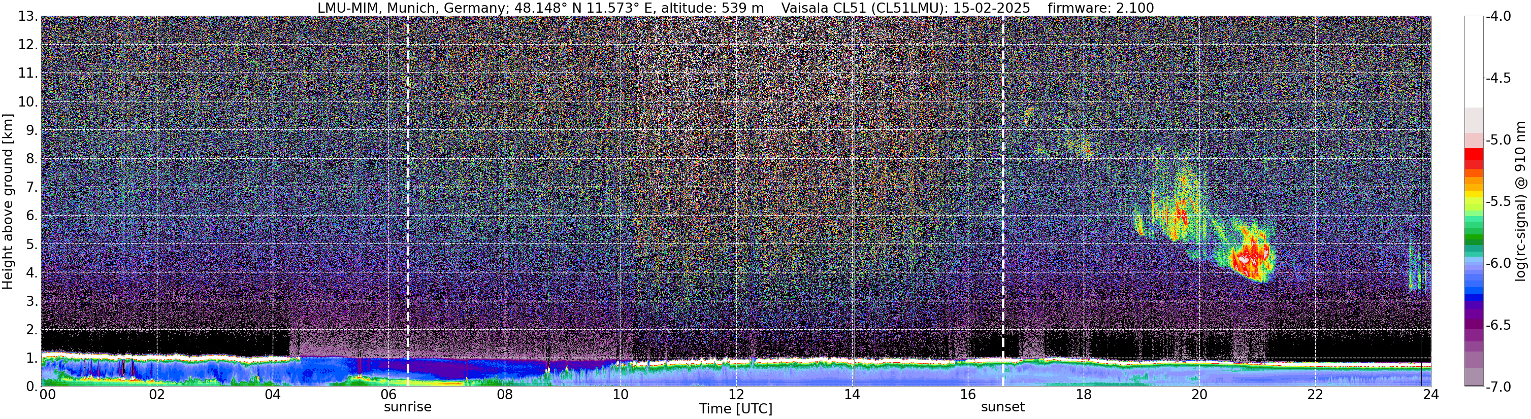Click the x-axis tick label 22

point(1315,395)
